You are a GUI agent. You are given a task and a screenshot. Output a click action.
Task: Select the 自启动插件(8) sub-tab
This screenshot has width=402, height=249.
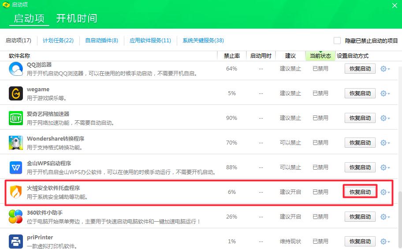tap(102, 41)
